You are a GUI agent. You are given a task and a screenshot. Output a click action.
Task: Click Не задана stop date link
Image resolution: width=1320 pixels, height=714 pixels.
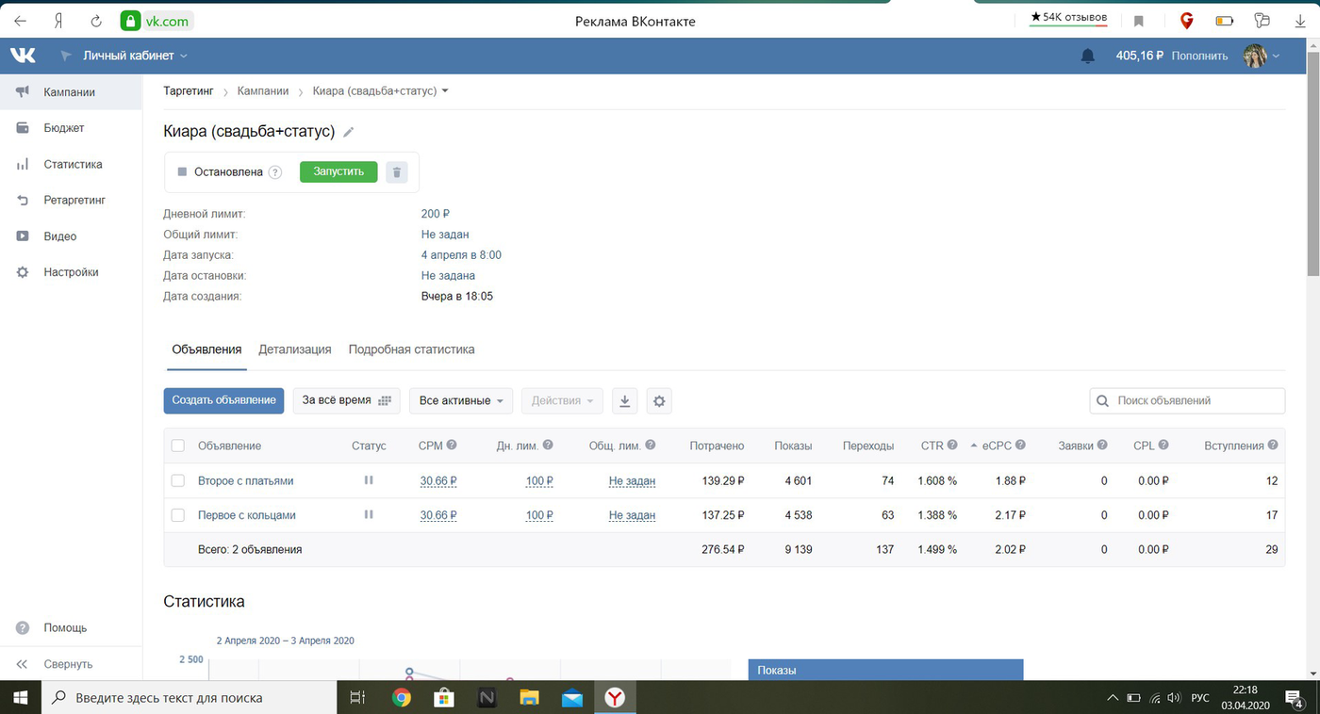(448, 276)
